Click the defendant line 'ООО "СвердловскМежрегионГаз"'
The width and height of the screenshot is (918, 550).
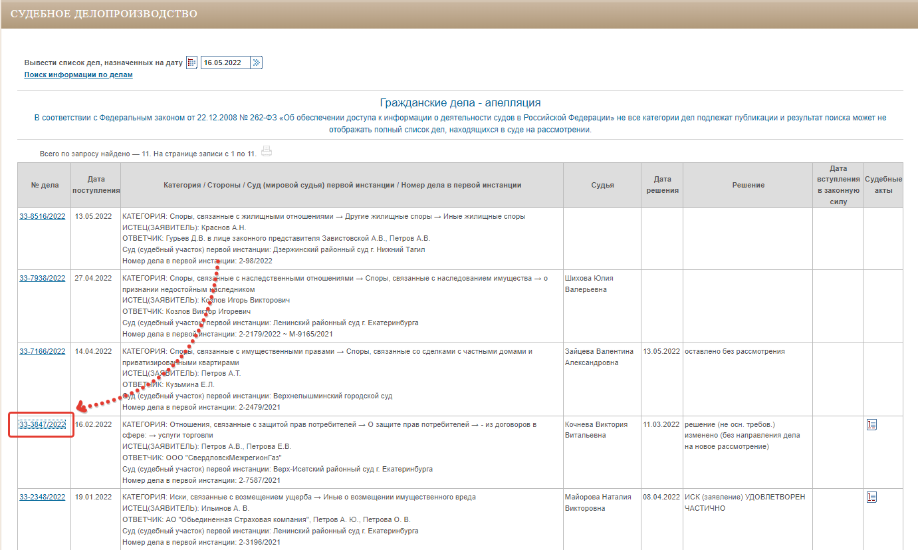pyautogui.click(x=203, y=458)
